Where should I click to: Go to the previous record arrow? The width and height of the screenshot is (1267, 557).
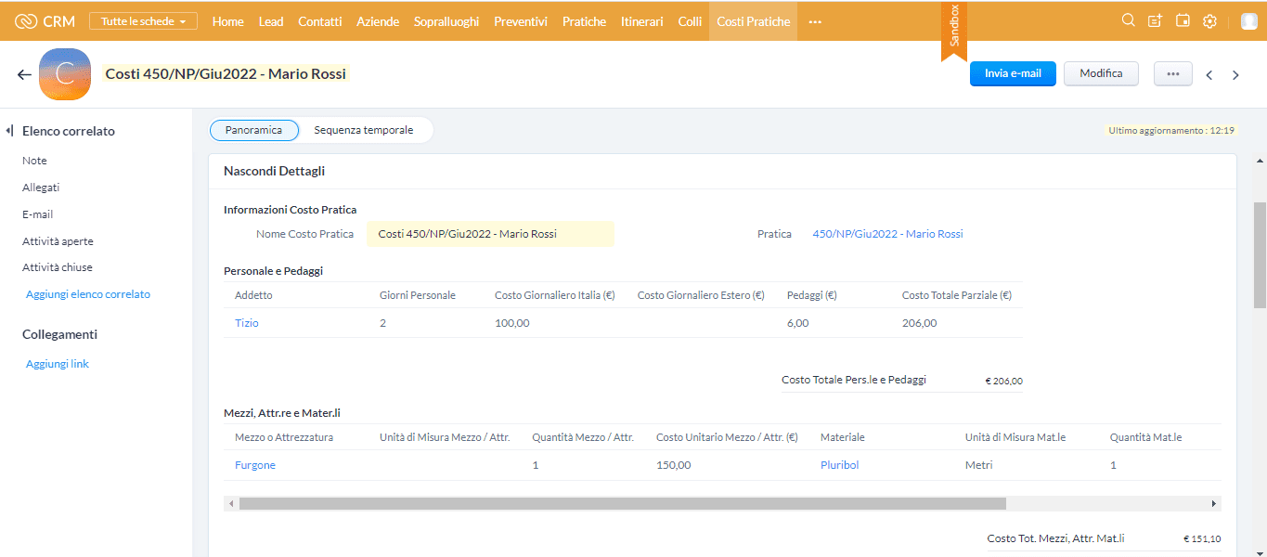tap(1209, 75)
